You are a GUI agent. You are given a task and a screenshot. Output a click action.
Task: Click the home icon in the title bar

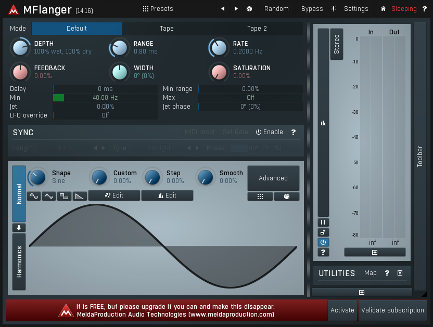[x=384, y=9]
